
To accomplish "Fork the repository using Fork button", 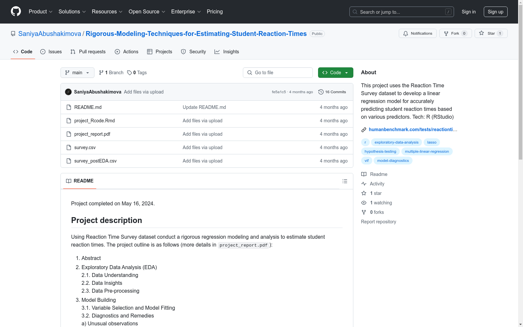I will [x=456, y=33].
